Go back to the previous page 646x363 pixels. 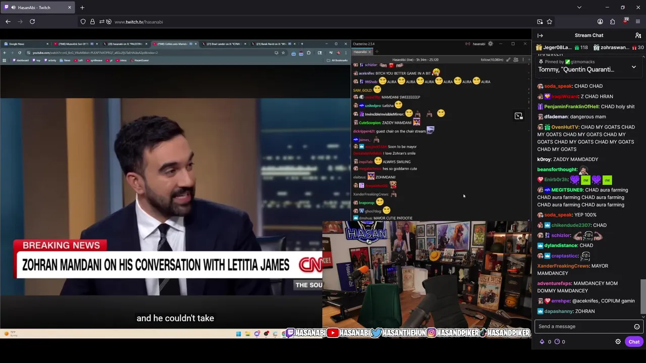point(8,22)
